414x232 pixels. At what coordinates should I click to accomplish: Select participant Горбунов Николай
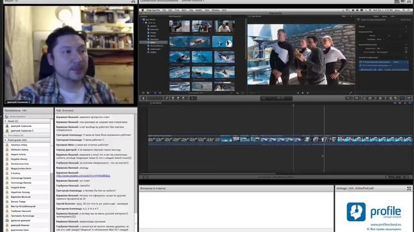pos(21,211)
